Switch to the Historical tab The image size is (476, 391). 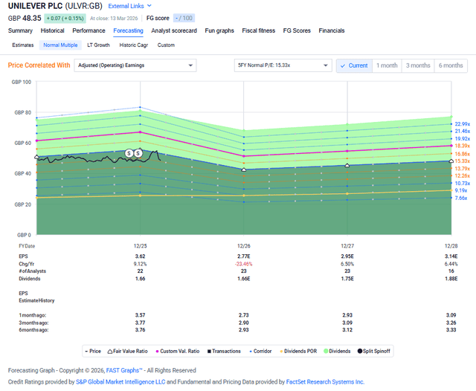53,30
